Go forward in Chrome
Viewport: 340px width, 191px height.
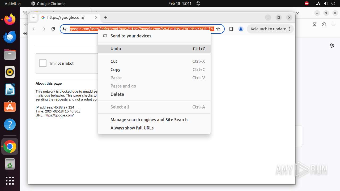[44, 29]
